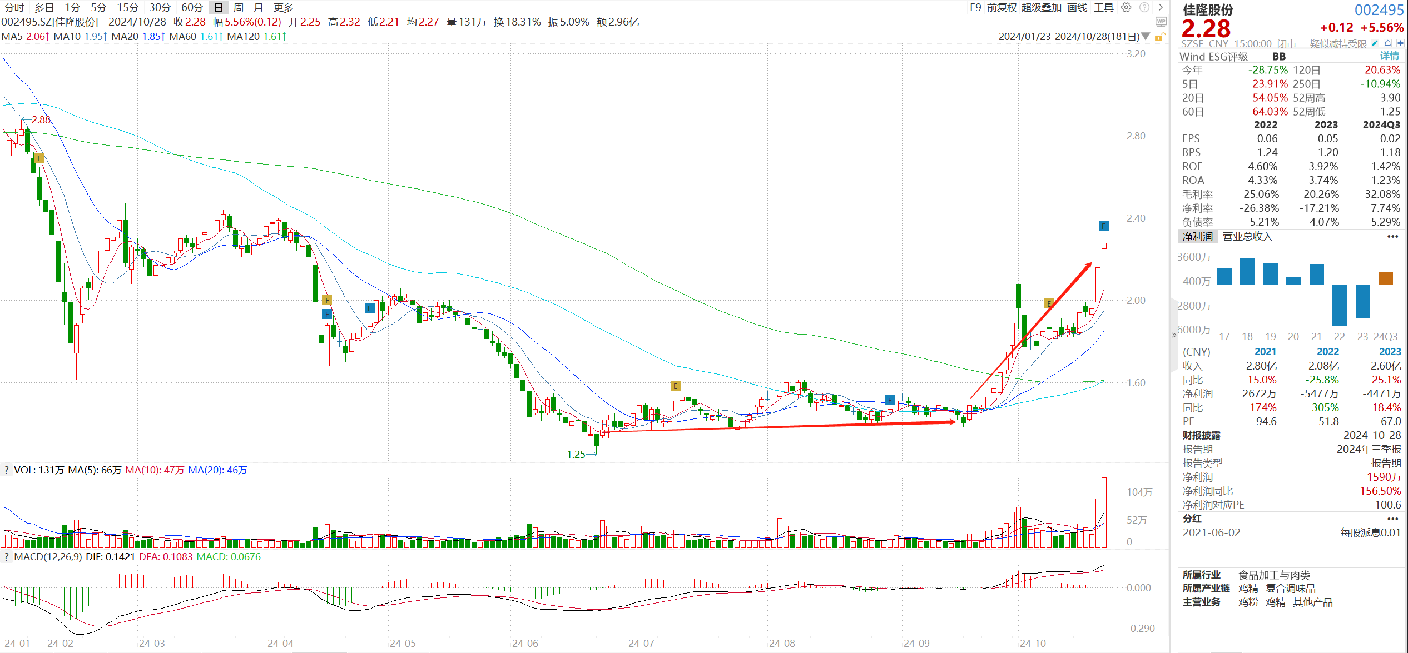Screen dimensions: 1408x653
Task: Set price alert with bell icon
Action: 1387,43
